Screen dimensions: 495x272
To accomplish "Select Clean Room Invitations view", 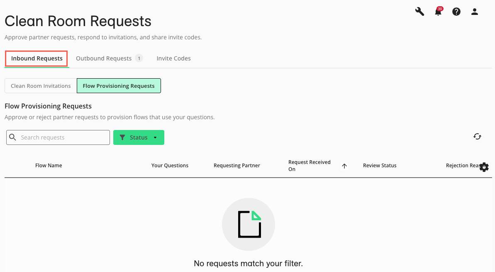I will pyautogui.click(x=41, y=86).
